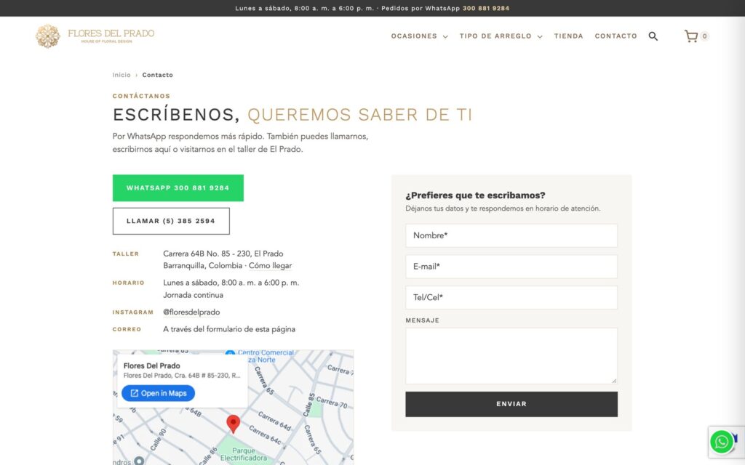Click the green WhatsApp 300 881 9284 button
Image resolution: width=745 pixels, height=465 pixels.
[x=178, y=188]
